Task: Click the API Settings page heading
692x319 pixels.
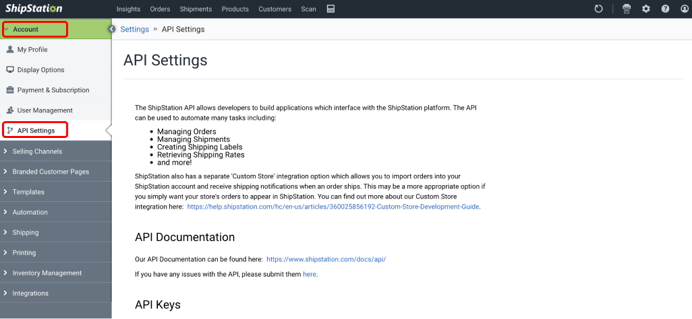Action: [x=165, y=61]
